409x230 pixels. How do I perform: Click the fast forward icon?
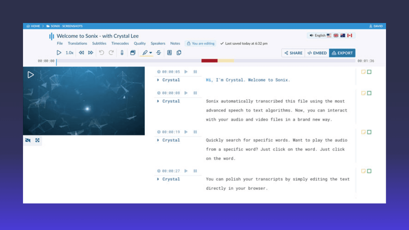tap(90, 53)
